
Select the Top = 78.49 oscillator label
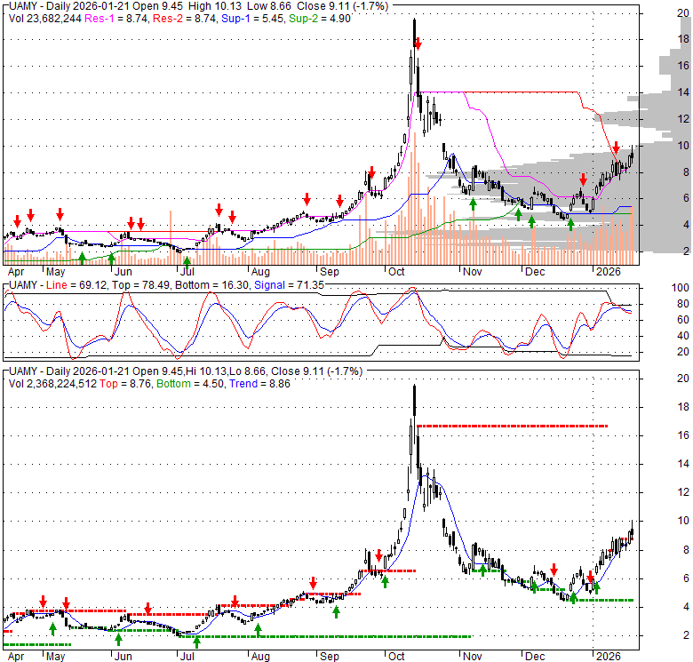pos(140,285)
